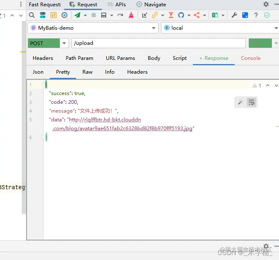The height and width of the screenshot is (260, 279).
Task: Open help question mark icon
Action: (256, 15)
